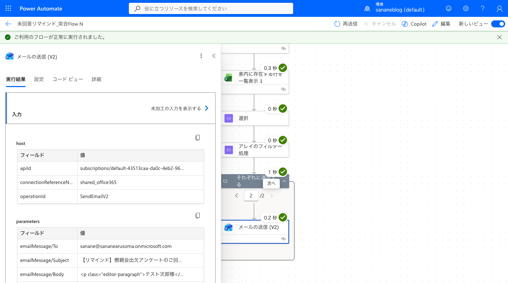
Task: Click the emailMessage/Subject value
Action: coord(131,260)
